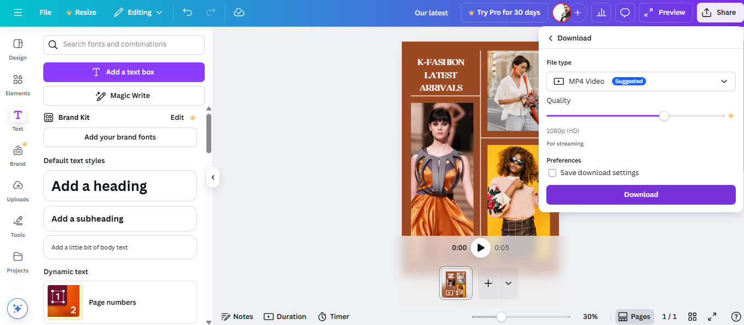Select K-FASHION LATEST ARRIVALS title on canvas

pyautogui.click(x=441, y=75)
